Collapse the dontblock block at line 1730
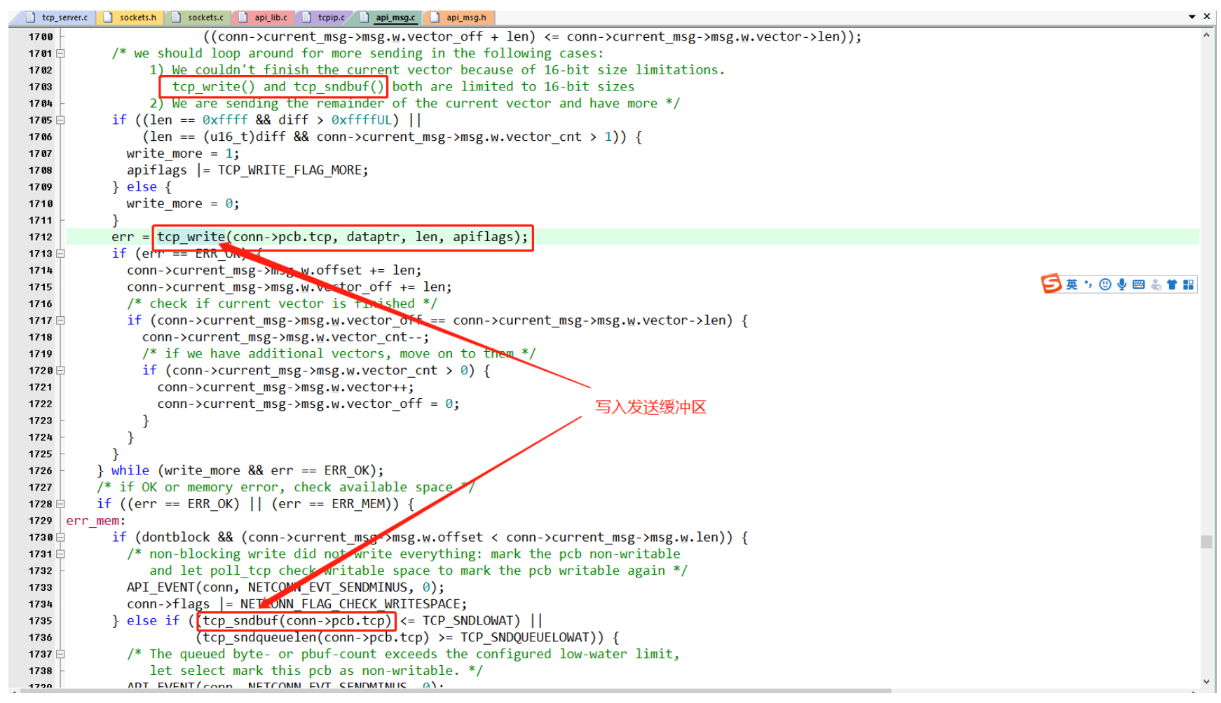1221x703 pixels. [x=61, y=538]
